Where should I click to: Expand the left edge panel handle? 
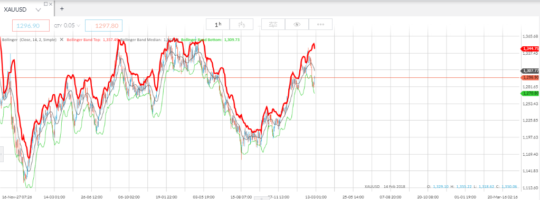pyautogui.click(x=2, y=154)
